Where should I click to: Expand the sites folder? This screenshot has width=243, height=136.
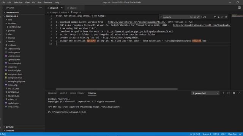10,34
